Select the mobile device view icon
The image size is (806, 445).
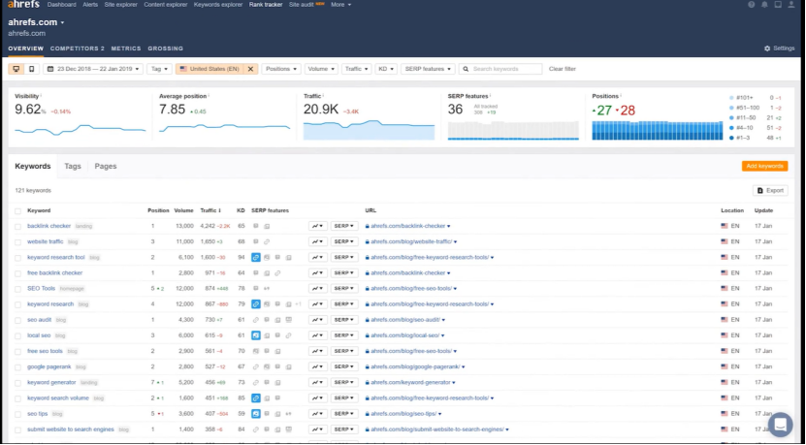pyautogui.click(x=31, y=69)
